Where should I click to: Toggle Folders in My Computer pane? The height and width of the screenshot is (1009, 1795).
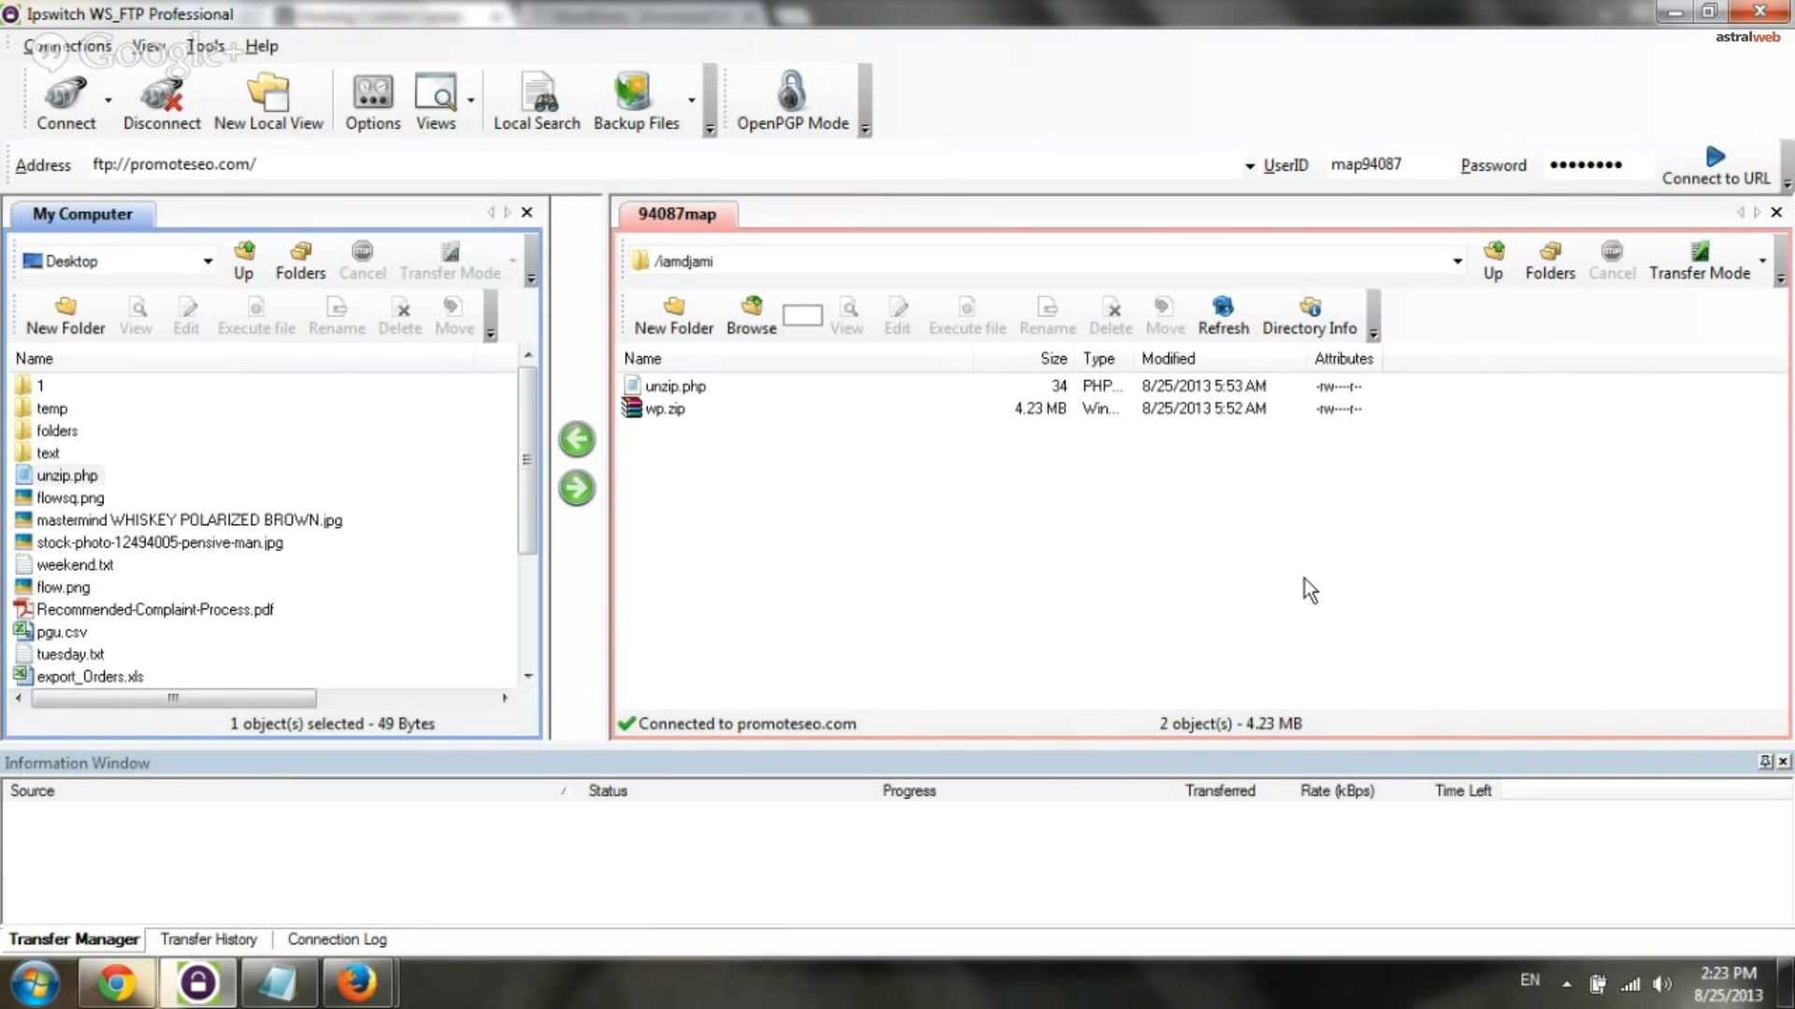(x=300, y=261)
